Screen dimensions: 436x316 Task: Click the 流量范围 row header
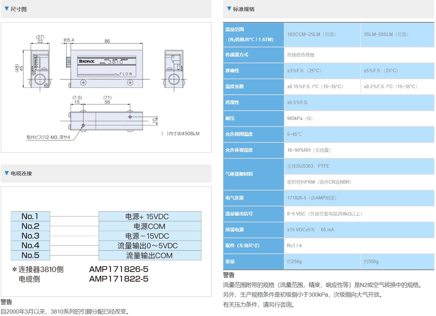click(253, 35)
